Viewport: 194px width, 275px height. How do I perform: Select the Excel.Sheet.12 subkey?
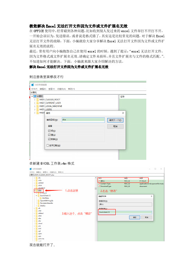[45, 195]
